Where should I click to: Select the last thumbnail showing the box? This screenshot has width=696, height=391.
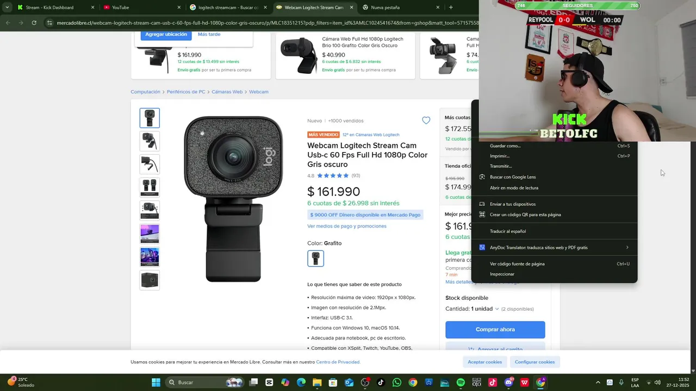[150, 280]
